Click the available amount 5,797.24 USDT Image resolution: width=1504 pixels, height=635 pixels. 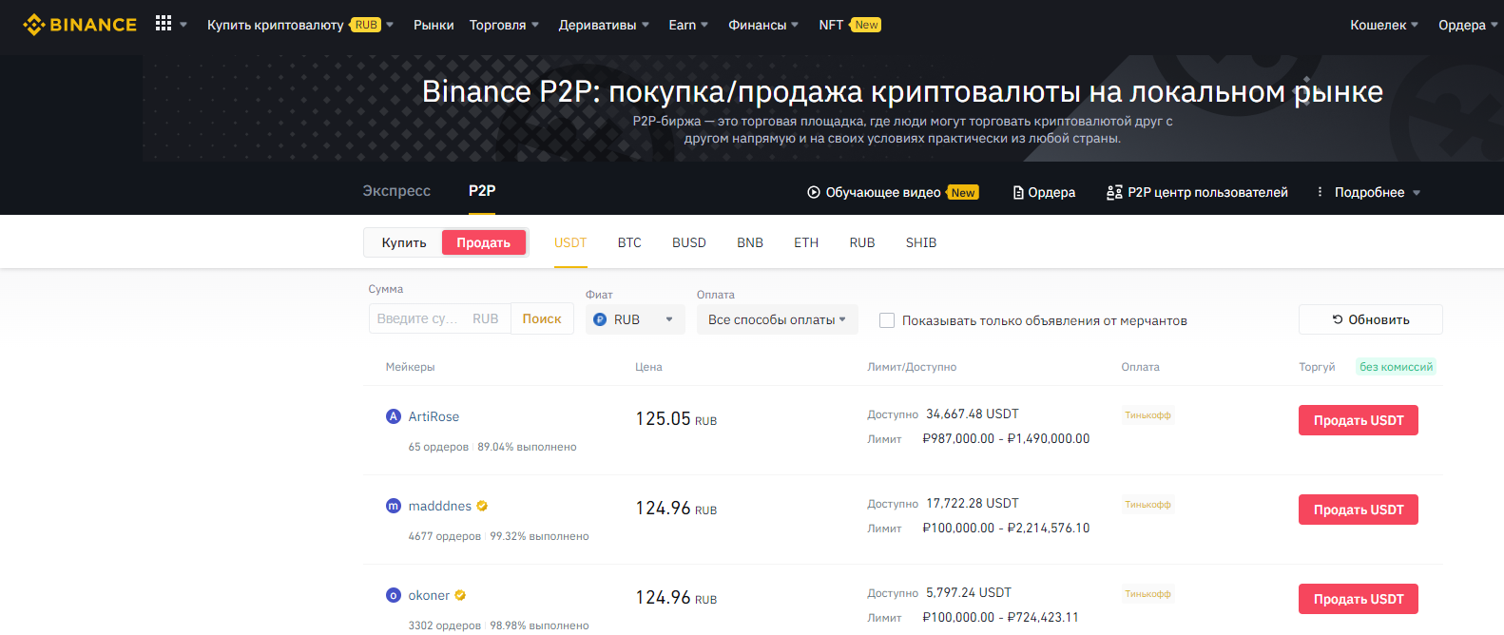(969, 593)
